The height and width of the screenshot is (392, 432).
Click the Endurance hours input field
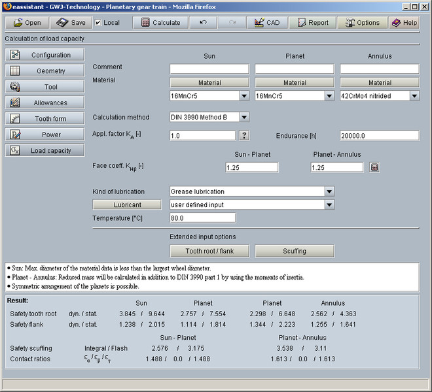click(x=380, y=135)
